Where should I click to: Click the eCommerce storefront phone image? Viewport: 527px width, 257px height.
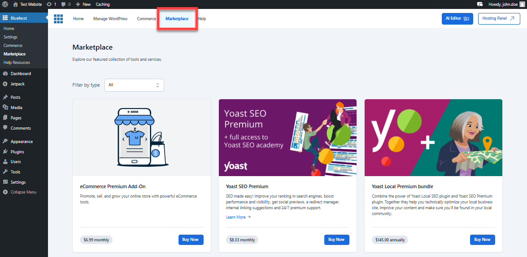pos(141,137)
